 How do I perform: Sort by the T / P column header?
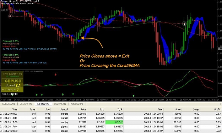120,109
